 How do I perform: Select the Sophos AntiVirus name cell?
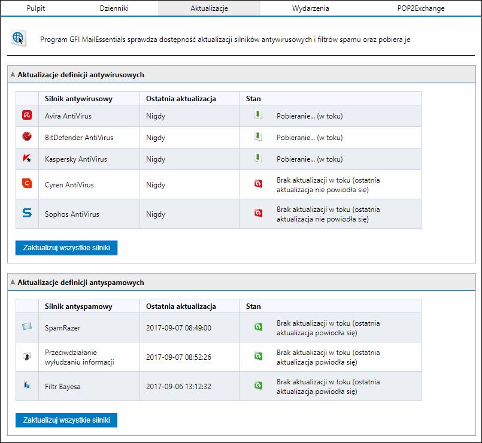[x=89, y=214]
